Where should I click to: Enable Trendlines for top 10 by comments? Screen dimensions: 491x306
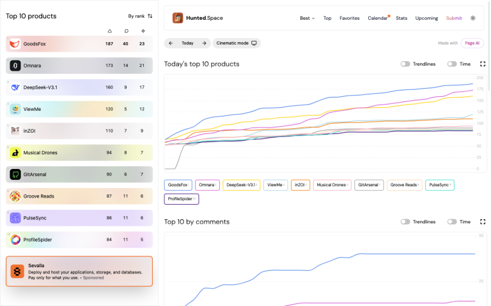[405, 222]
